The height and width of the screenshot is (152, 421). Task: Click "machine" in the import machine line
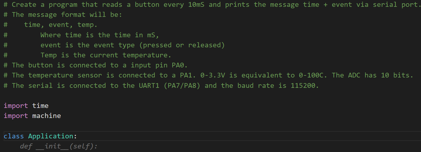pyautogui.click(x=46, y=116)
